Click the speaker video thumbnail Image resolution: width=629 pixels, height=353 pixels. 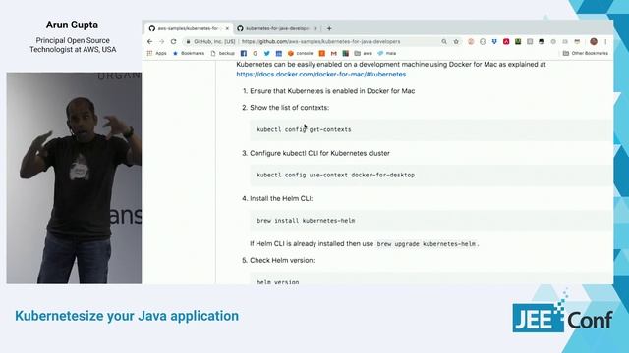click(x=74, y=178)
